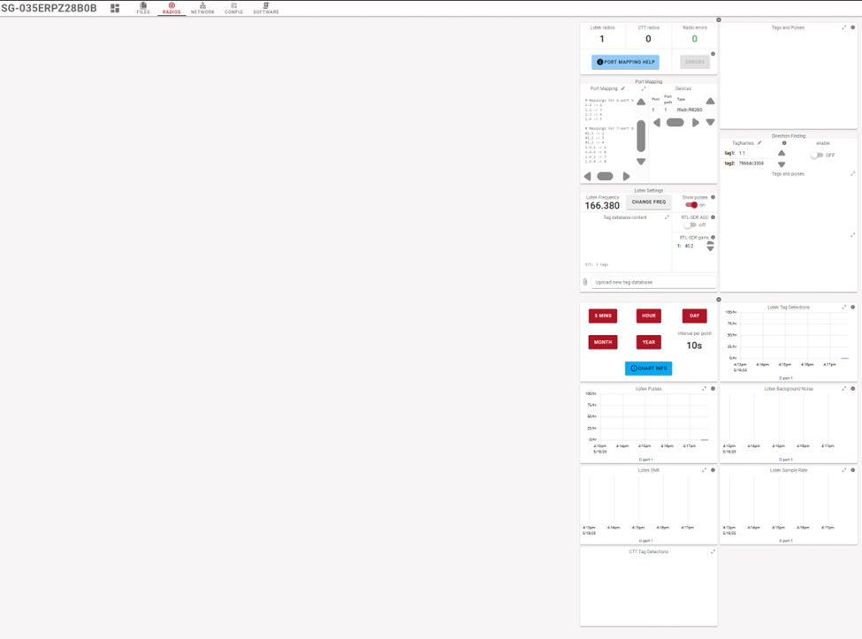
Task: Expand the Lotek Tag Detections chart
Action: (844, 308)
